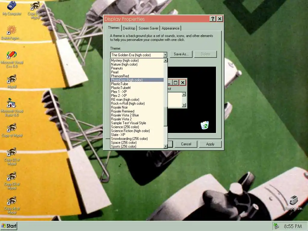Choose the Plex 2 - XP theme
Viewport: 308px width, 231px height.
pyautogui.click(x=137, y=96)
